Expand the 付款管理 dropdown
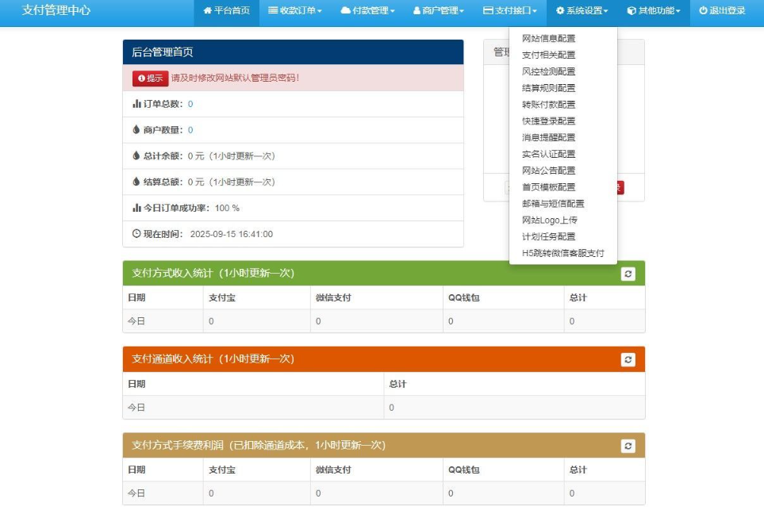Image resolution: width=764 pixels, height=510 pixels. 367,11
